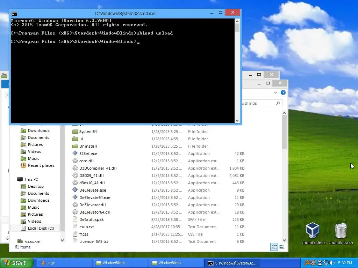Select Videos under This PC in sidebar
The image size is (358, 268).
[x=35, y=221]
